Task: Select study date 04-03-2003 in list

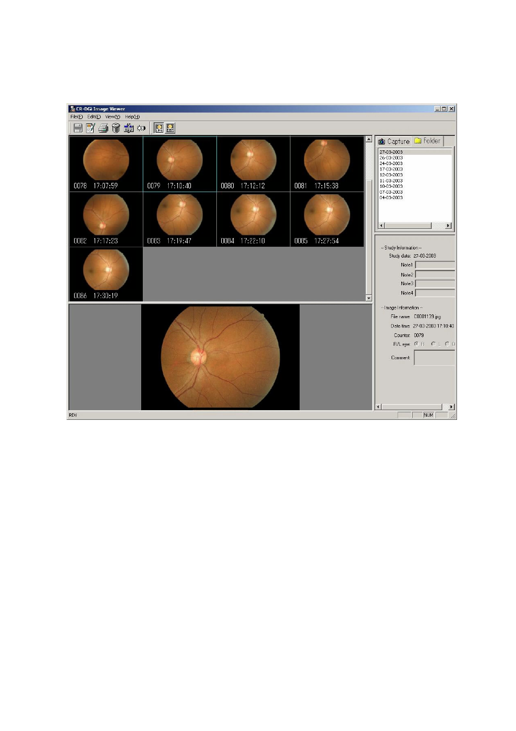Action: coord(391,197)
